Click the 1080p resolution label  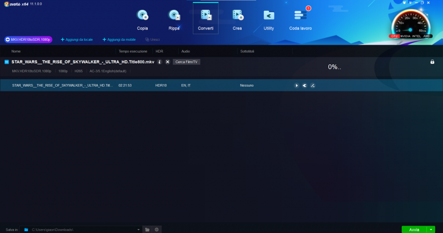[63, 71]
